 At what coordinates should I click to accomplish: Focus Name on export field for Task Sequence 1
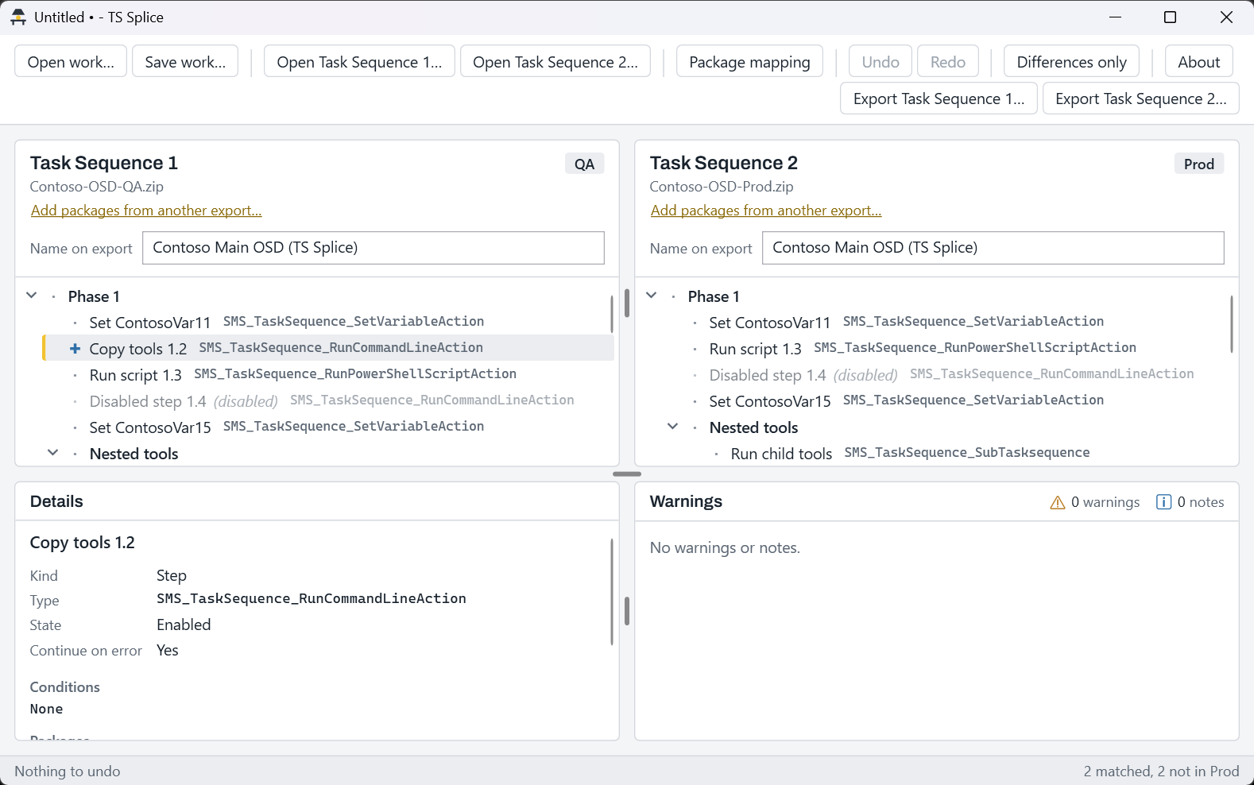[x=373, y=248]
